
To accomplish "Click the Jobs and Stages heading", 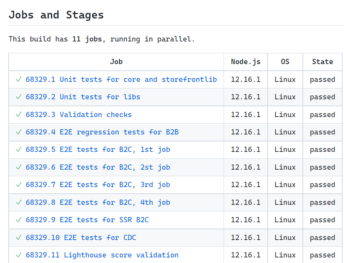I will [56, 15].
